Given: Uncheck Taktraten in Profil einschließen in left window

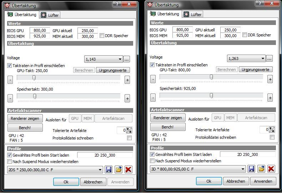Looking at the screenshot, I should click(x=9, y=66).
